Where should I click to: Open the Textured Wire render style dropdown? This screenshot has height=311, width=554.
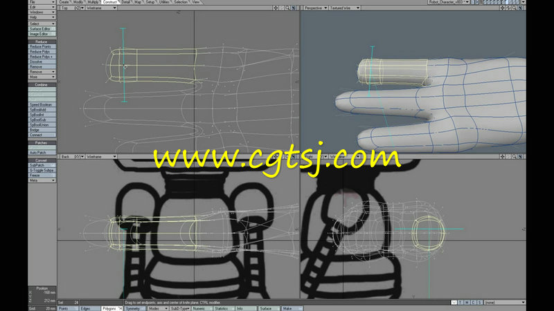pyautogui.click(x=344, y=8)
